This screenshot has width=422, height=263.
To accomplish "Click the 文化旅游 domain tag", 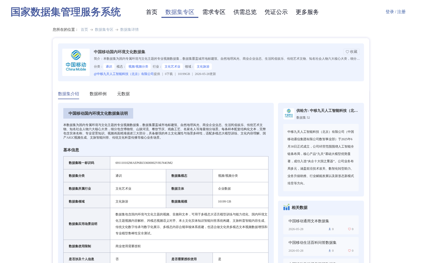I will [203, 67].
